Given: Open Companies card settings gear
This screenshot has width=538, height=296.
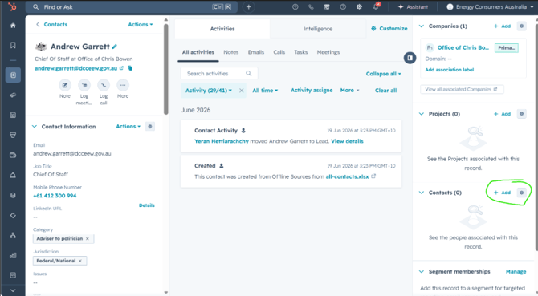Looking at the screenshot, I should pyautogui.click(x=521, y=26).
